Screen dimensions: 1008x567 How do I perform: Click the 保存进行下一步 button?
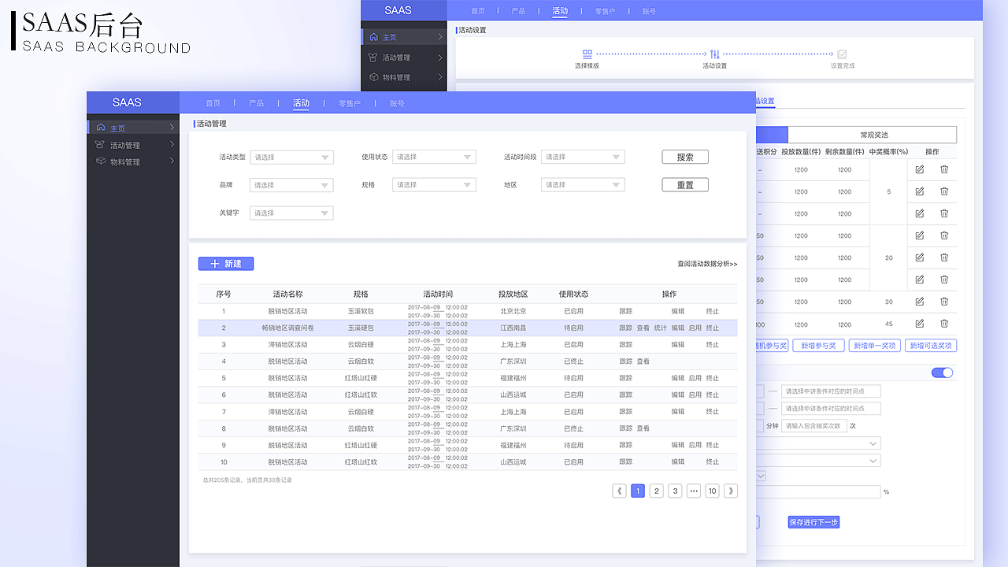813,522
